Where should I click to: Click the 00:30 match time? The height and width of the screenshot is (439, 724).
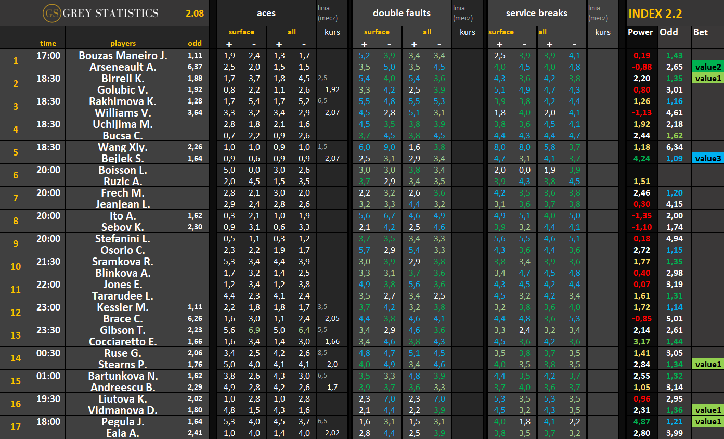(x=48, y=353)
